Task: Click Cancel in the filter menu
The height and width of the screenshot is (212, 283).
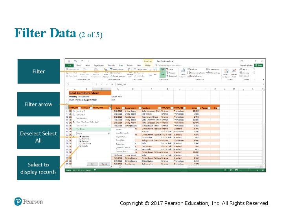Action: [105, 164]
